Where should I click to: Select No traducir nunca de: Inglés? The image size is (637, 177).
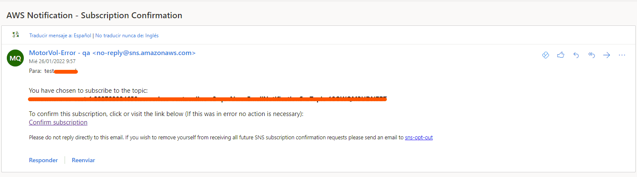pos(127,36)
